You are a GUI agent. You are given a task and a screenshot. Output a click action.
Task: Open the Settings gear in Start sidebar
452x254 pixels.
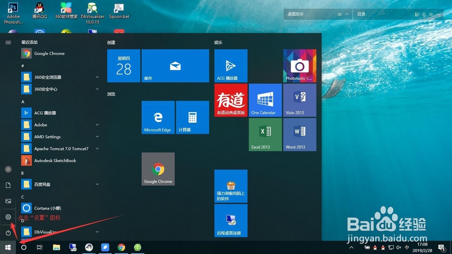[x=8, y=217]
